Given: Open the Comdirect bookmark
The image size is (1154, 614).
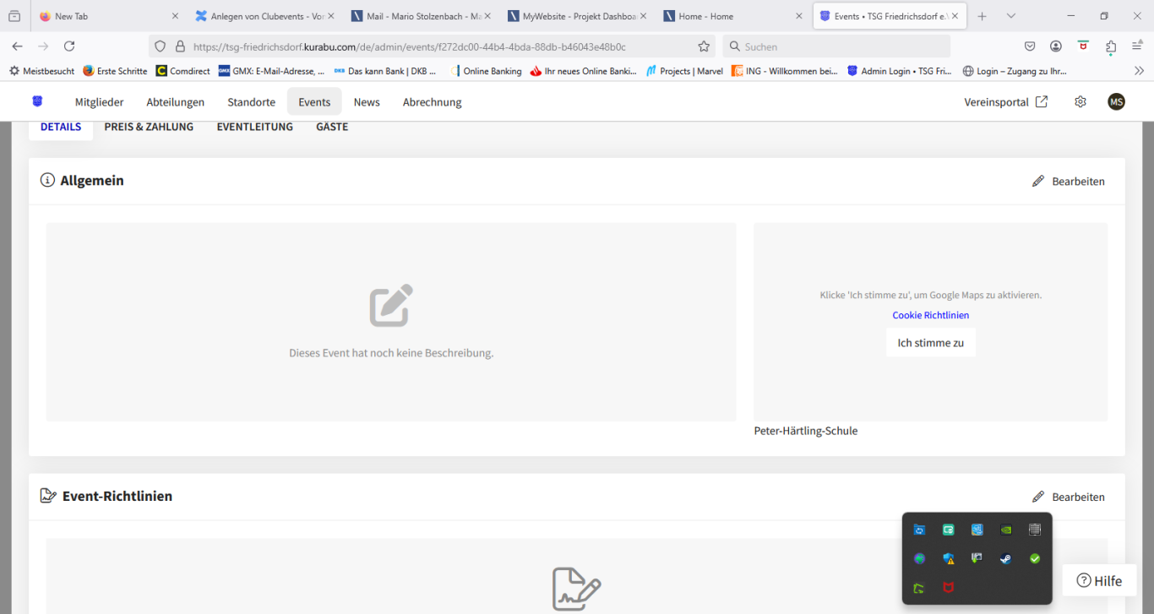Looking at the screenshot, I should click(183, 71).
